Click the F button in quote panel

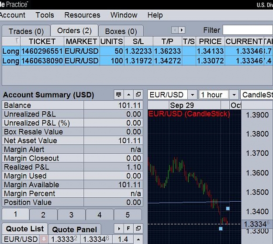(128, 229)
